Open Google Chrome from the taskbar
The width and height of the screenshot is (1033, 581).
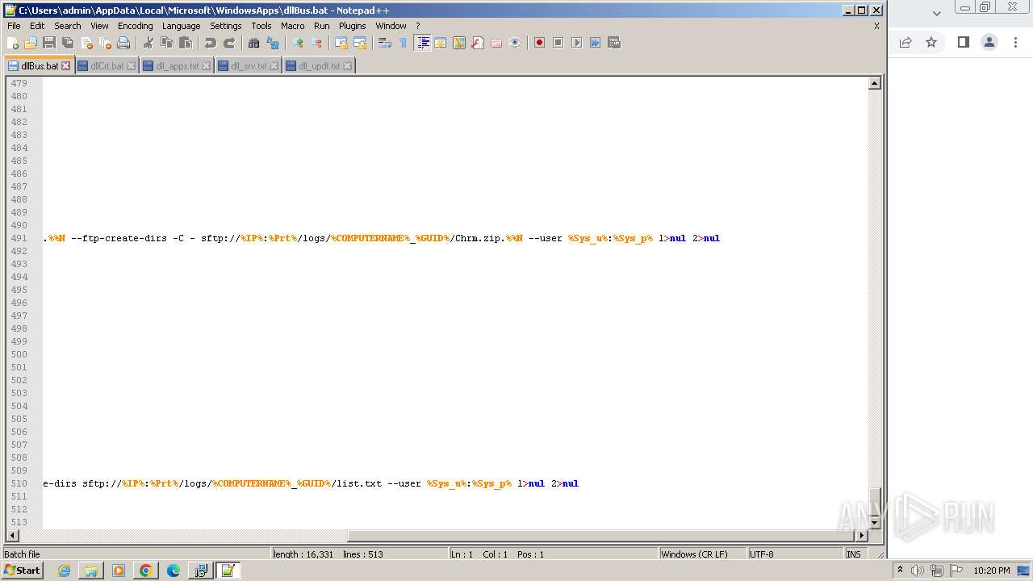tap(145, 571)
